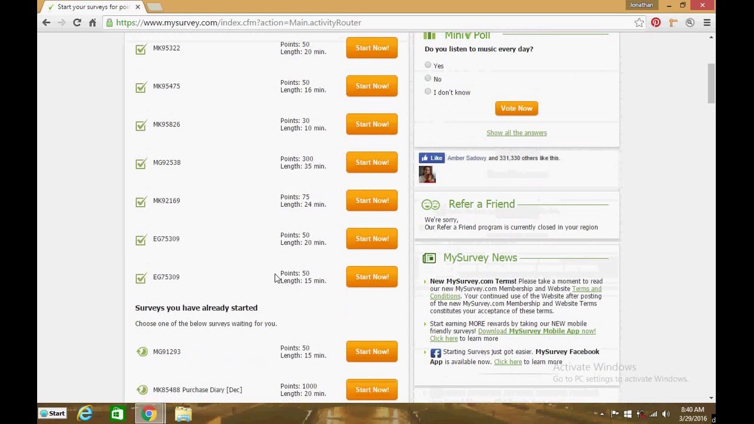Select the Yes poll option
This screenshot has width=754, height=424.
click(x=428, y=65)
